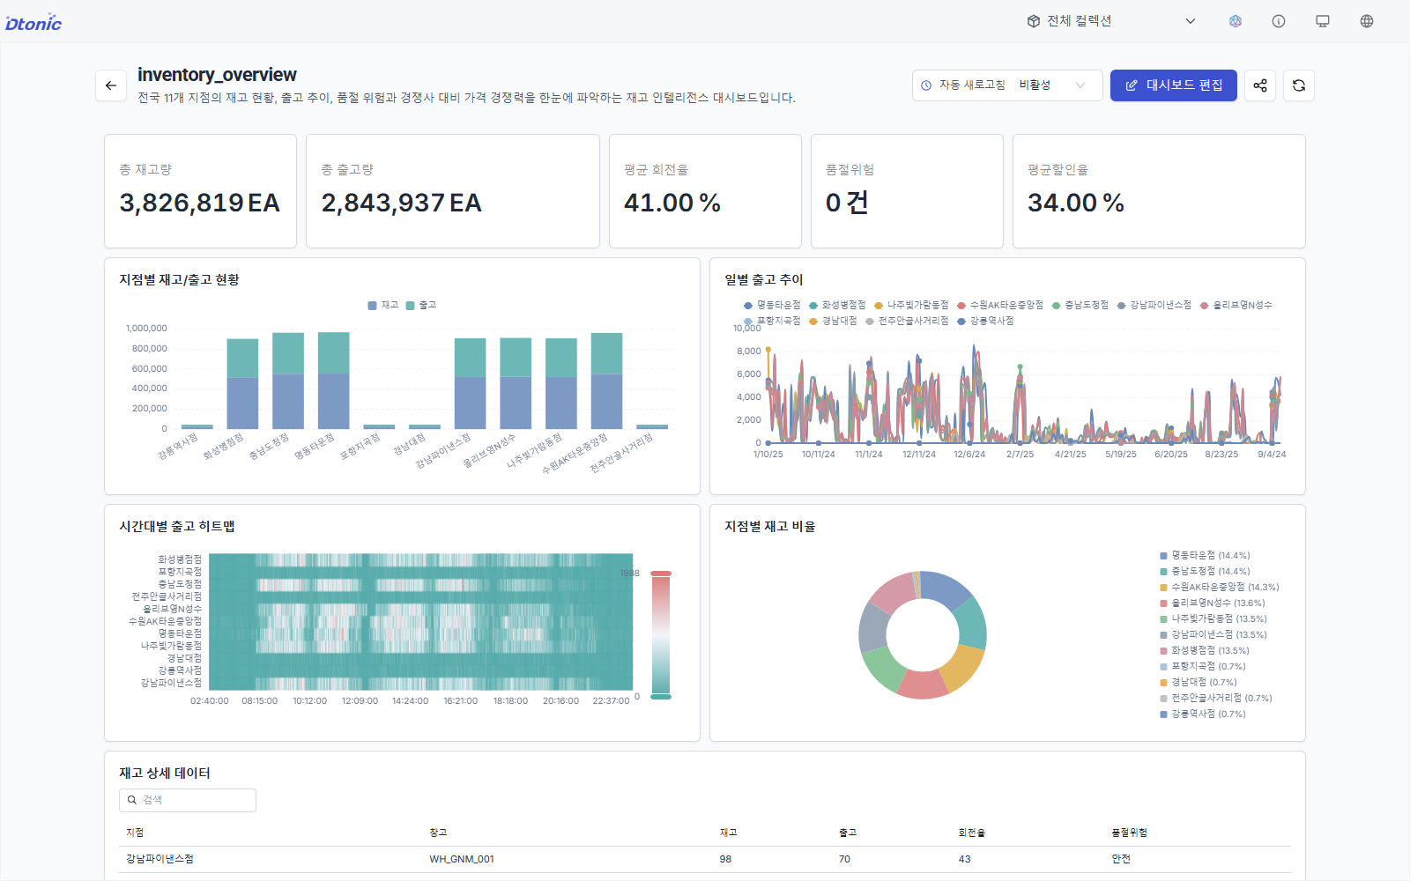
Task: Click 충남도청점 (14.4%) donut legend entry
Action: pyautogui.click(x=1205, y=572)
